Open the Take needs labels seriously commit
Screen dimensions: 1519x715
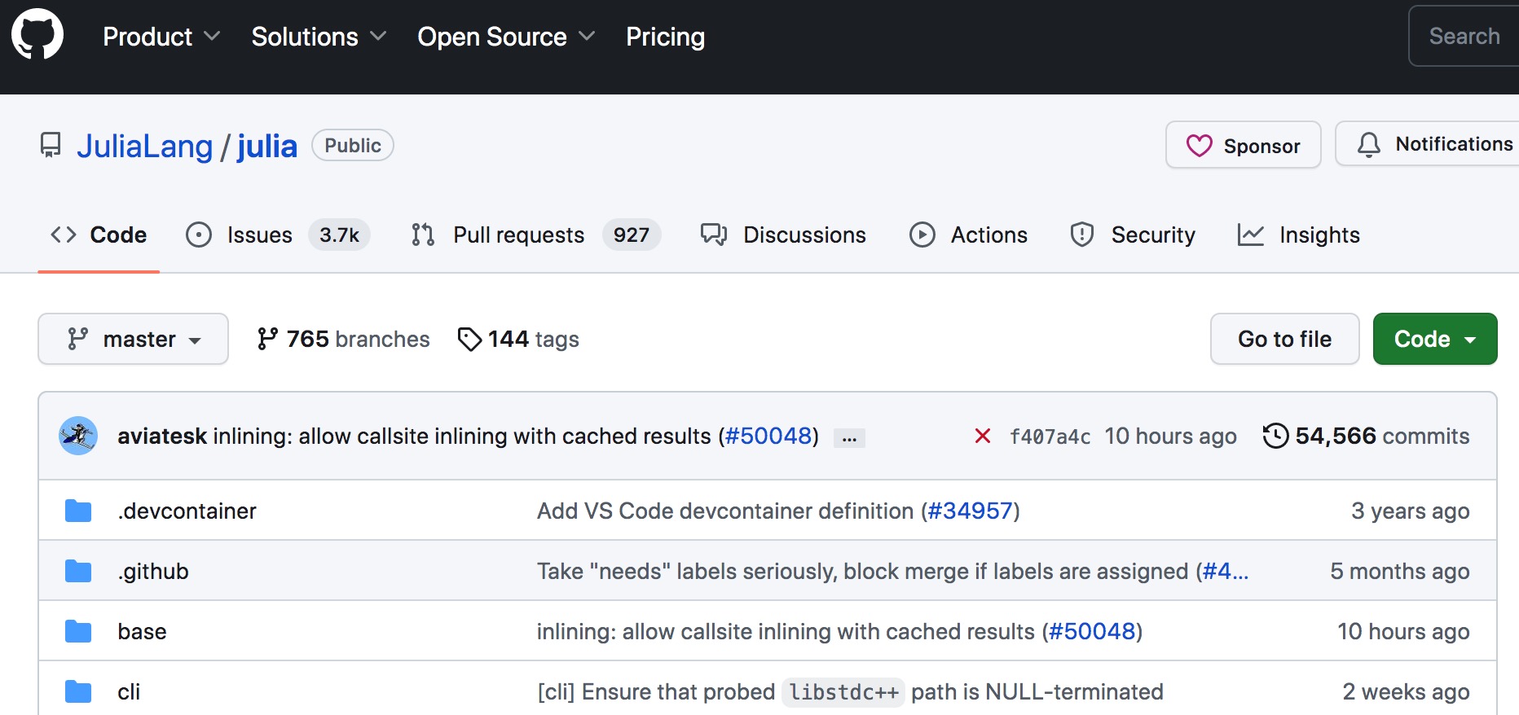(x=862, y=571)
